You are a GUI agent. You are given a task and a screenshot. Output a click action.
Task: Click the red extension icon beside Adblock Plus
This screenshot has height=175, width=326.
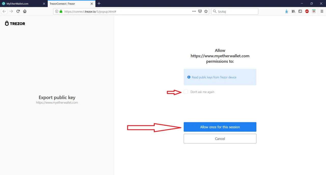pos(314,11)
